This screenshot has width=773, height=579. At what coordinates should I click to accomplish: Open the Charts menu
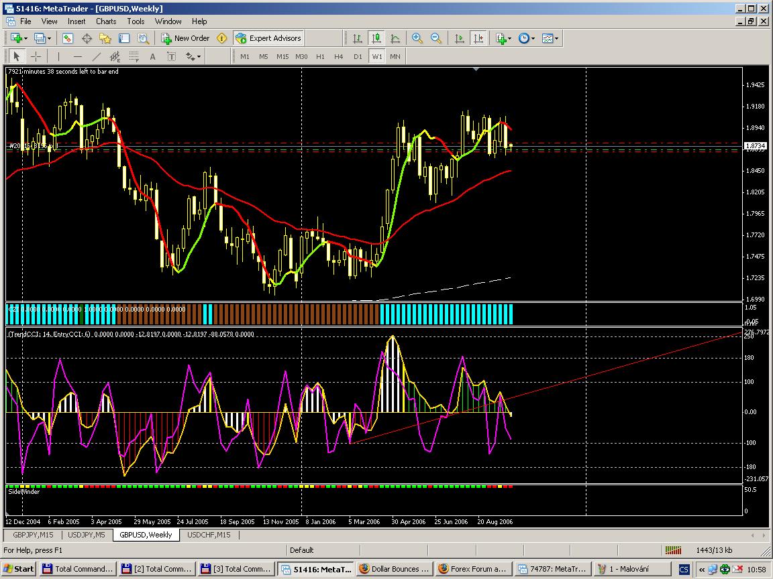106,21
